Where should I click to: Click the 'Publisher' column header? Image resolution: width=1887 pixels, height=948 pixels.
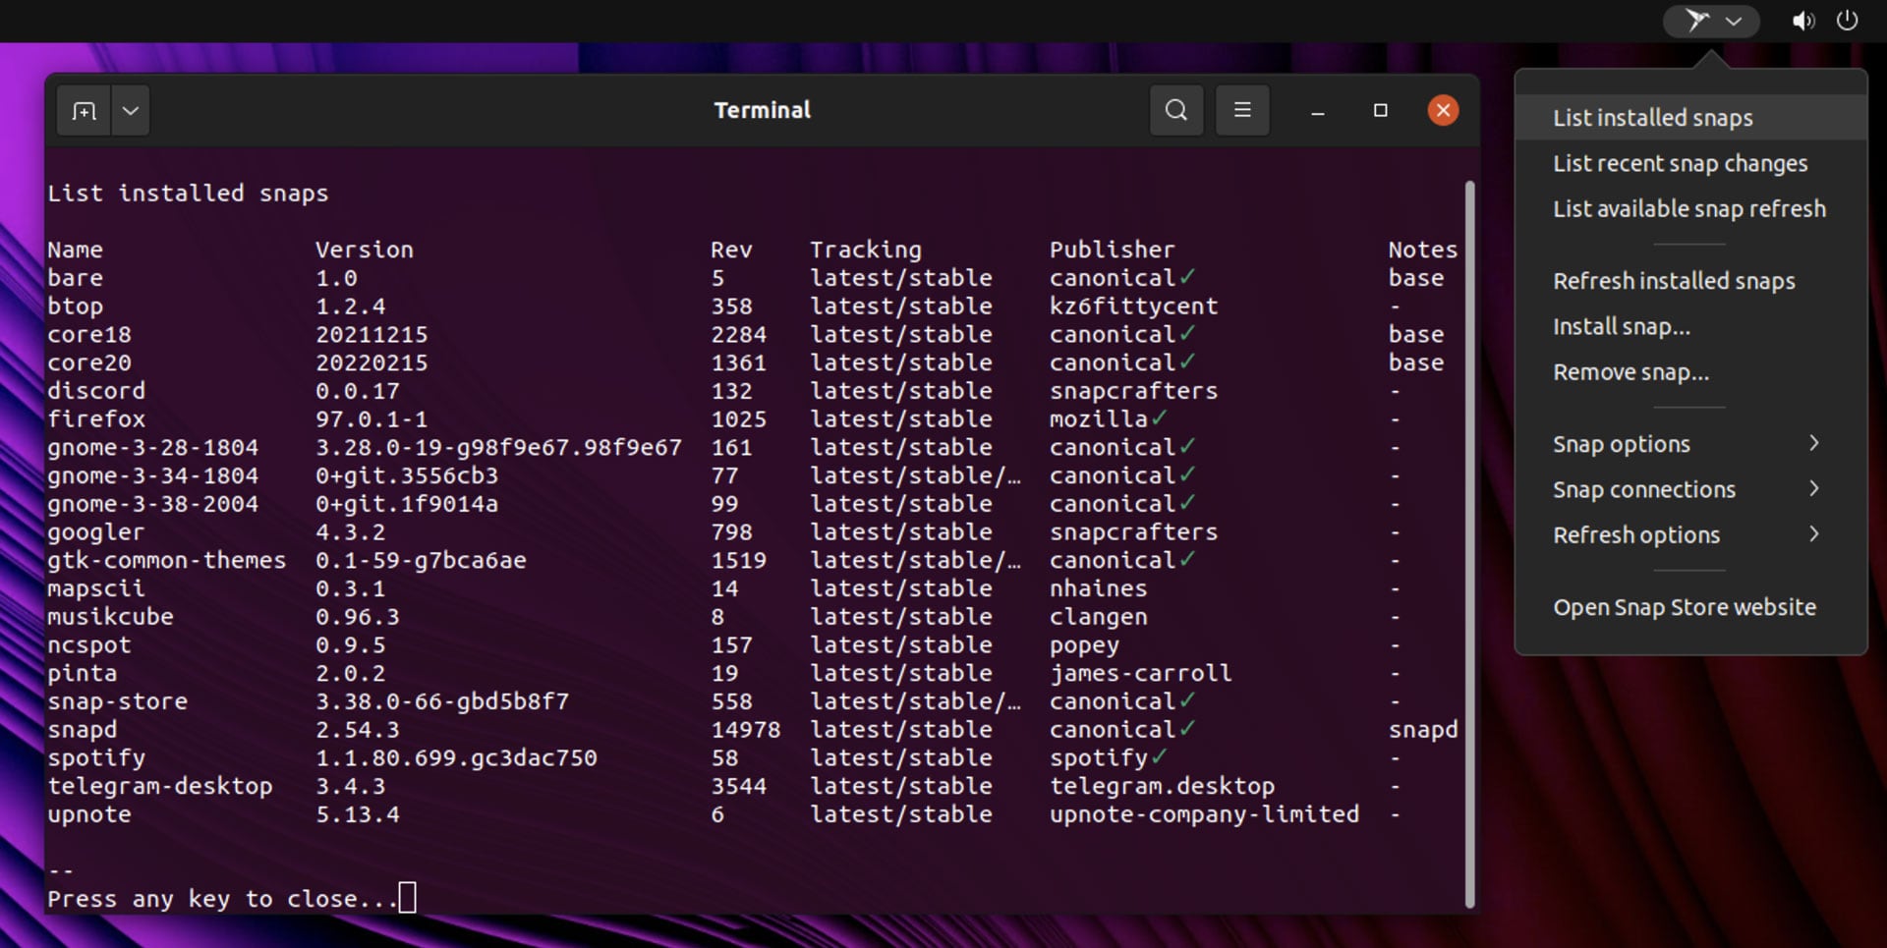pyautogui.click(x=1113, y=250)
